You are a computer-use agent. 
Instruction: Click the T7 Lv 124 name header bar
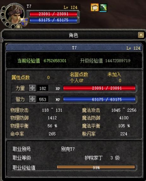coord(74,48)
